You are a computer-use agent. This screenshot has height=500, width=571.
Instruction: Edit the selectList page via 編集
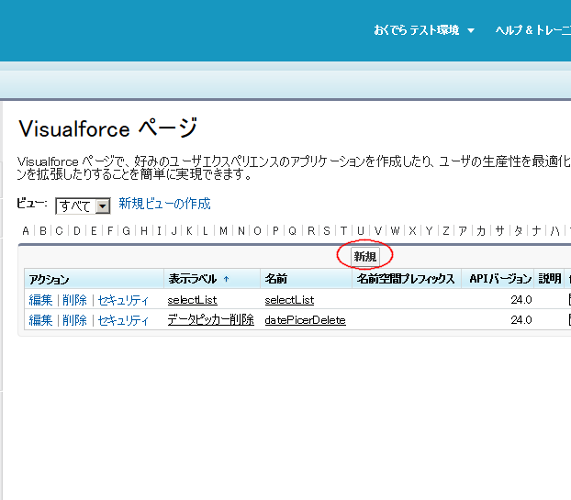click(x=40, y=300)
